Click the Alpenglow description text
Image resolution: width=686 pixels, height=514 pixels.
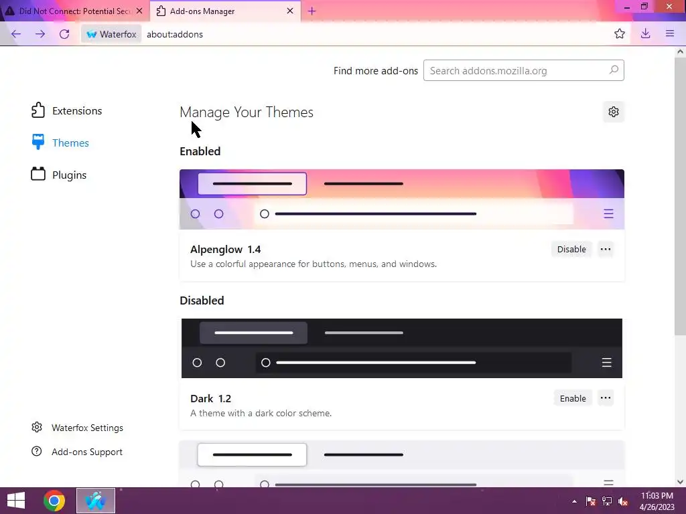(314, 264)
